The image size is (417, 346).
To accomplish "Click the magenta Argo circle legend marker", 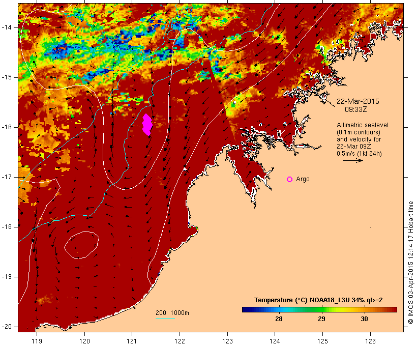I will 290,180.
